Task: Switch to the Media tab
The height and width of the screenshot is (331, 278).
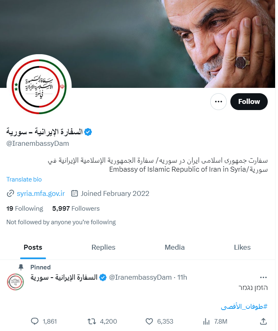Action: (x=175, y=247)
